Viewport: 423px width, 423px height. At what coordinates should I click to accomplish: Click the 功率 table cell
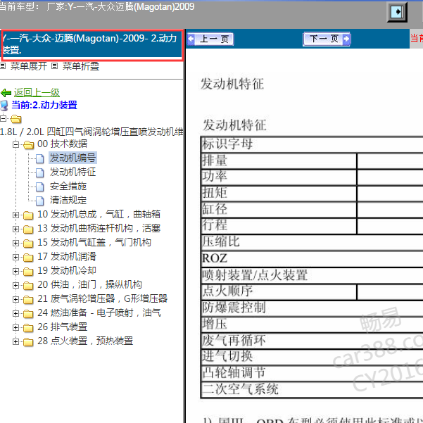point(279,177)
